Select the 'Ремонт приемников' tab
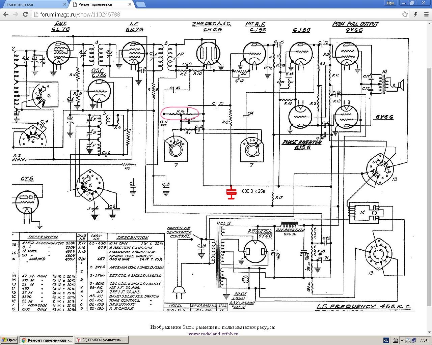 102,4
